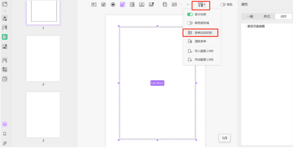Select 导入数据 (.fdf) menu entry

pos(202,51)
